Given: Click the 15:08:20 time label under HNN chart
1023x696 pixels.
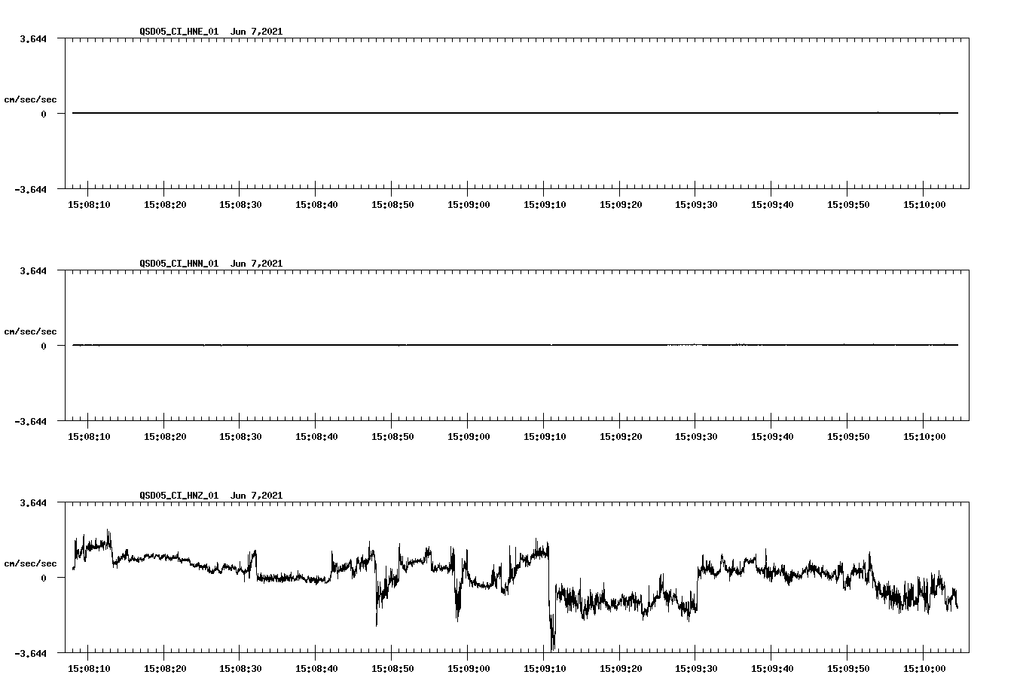Looking at the screenshot, I should pyautogui.click(x=165, y=436).
